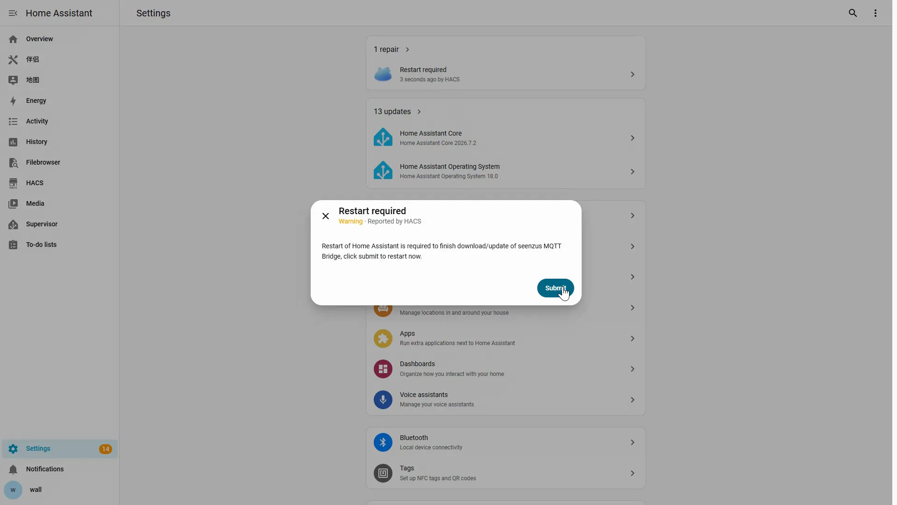Image resolution: width=897 pixels, height=505 pixels.
Task: Open Home Assistant Operating System 18.0 text
Action: pyautogui.click(x=448, y=176)
